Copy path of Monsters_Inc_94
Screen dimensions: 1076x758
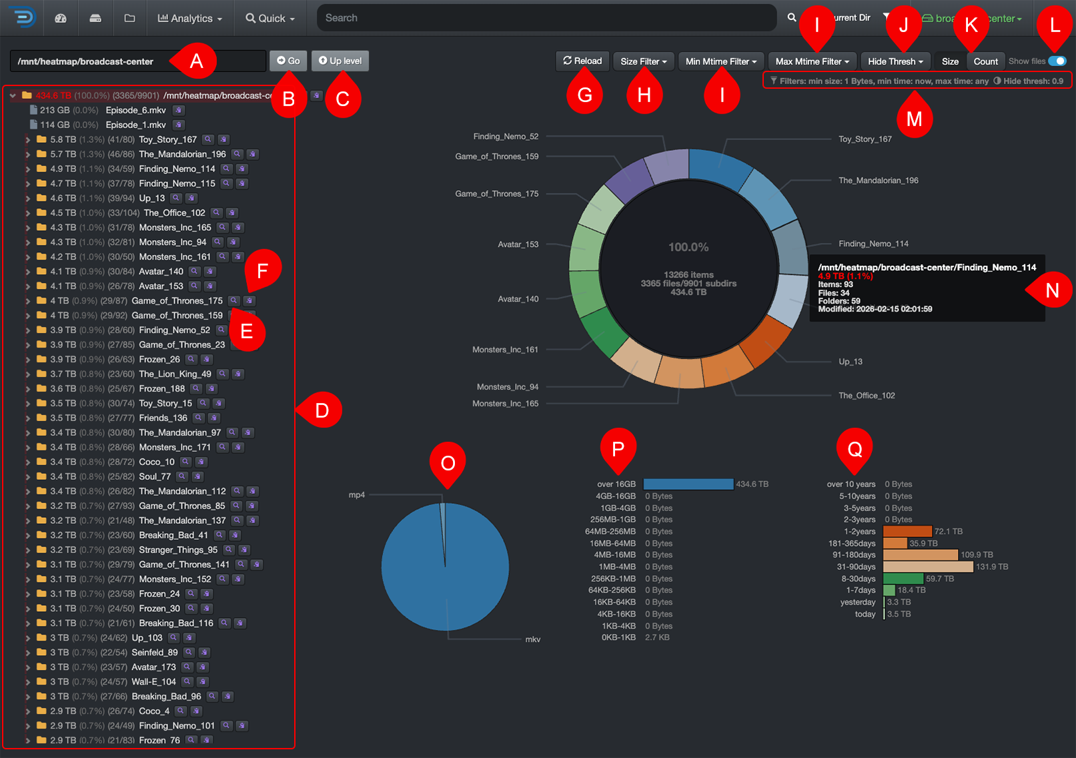[x=233, y=242]
